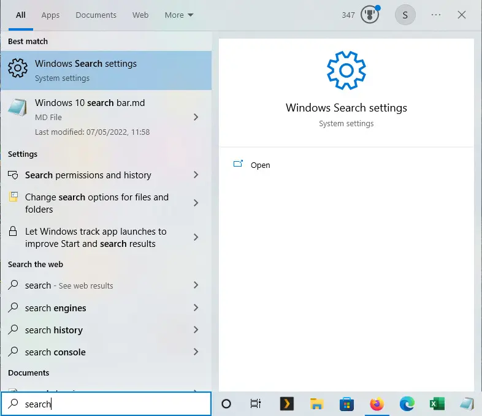Click magnifier icon next to search history
The width and height of the screenshot is (482, 416).
[13, 330]
